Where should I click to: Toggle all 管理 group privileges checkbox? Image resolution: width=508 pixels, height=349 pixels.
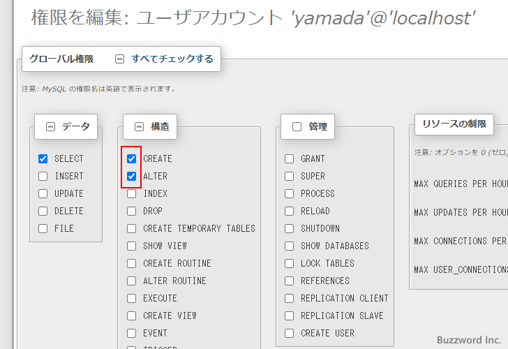coord(297,127)
